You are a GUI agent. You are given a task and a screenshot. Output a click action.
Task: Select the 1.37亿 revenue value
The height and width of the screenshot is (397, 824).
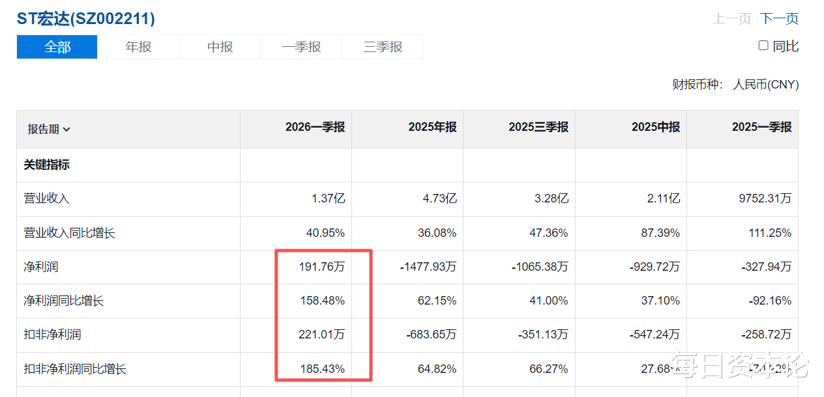329,198
